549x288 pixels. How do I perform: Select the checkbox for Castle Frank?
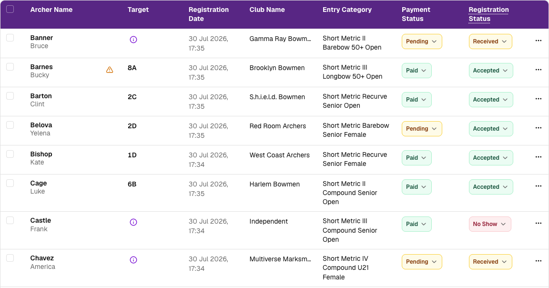[x=10, y=220]
